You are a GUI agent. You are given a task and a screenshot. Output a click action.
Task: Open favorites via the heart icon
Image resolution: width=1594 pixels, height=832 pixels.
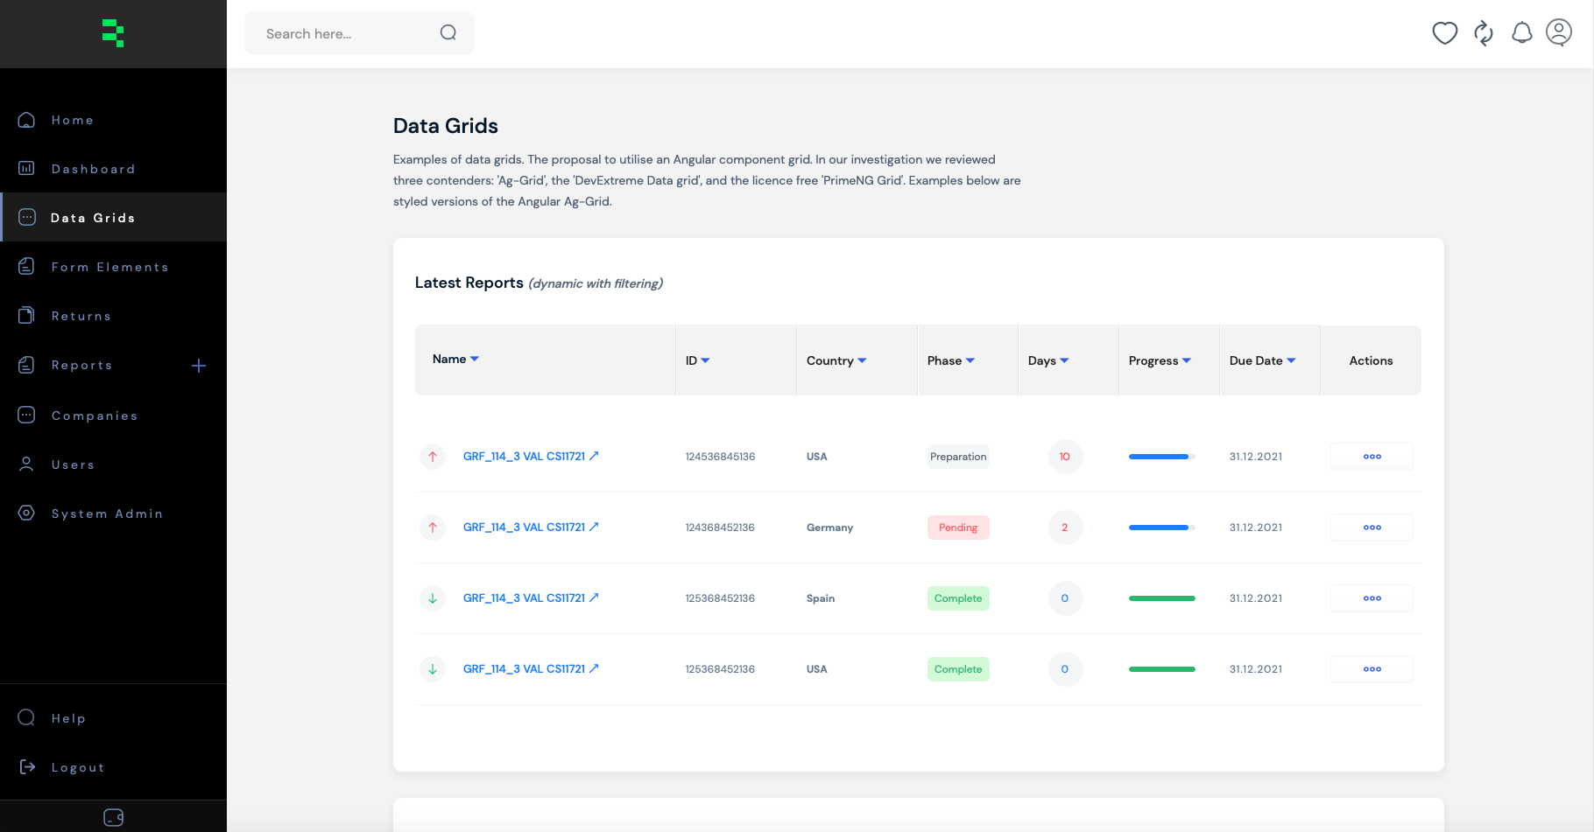pyautogui.click(x=1445, y=33)
